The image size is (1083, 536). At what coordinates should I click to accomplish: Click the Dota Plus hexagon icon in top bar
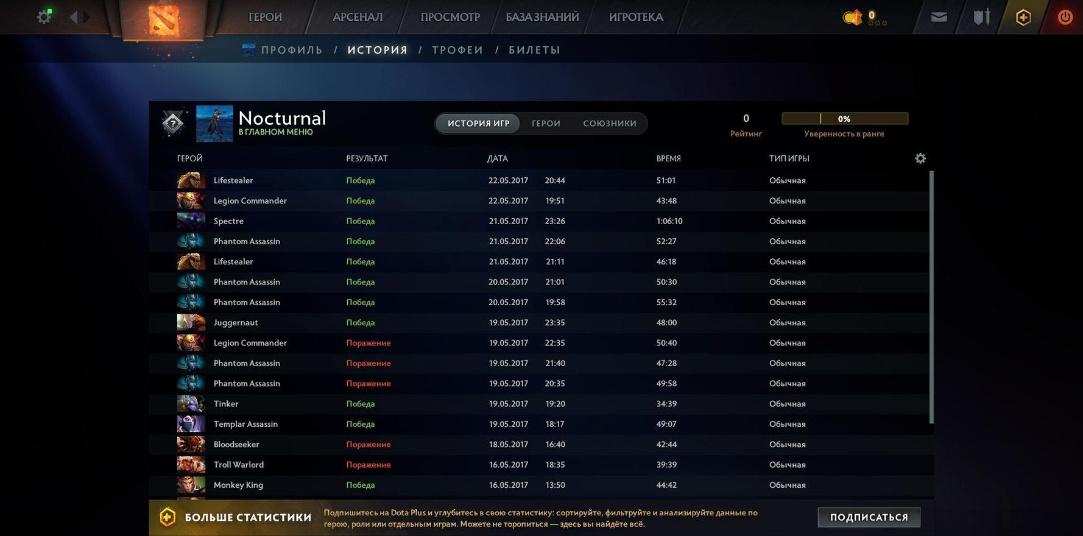click(1023, 17)
